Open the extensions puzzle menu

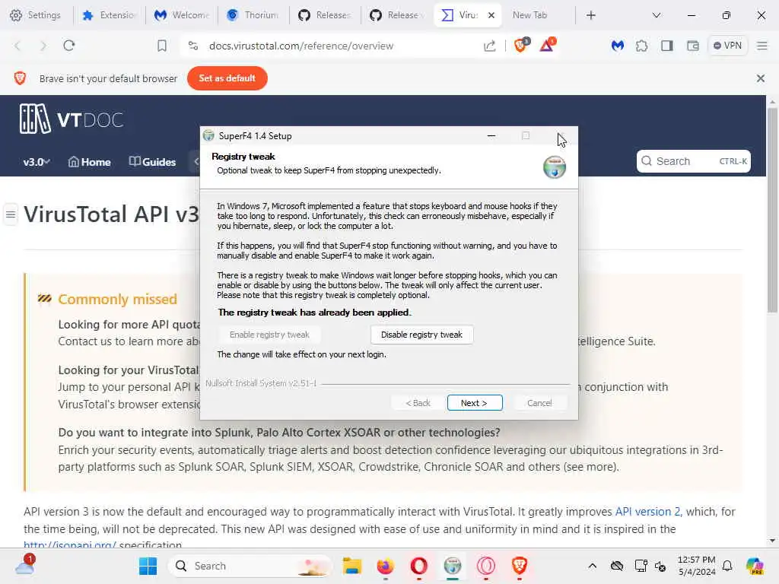pos(641,46)
